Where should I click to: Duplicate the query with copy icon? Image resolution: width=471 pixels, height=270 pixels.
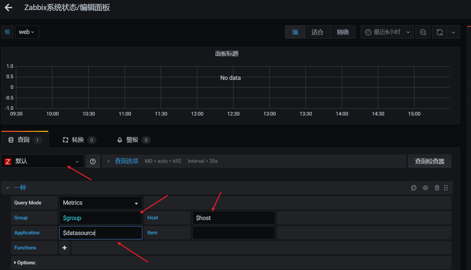413,188
